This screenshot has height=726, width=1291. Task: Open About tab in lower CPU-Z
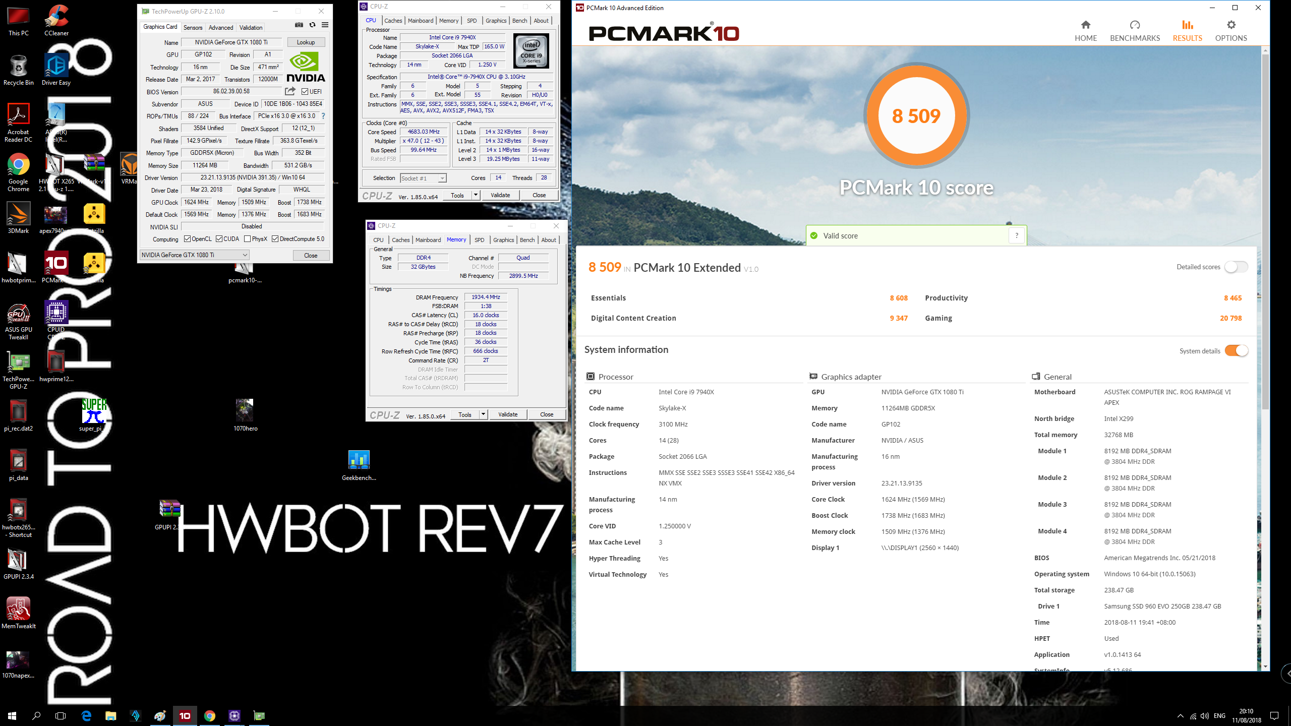pyautogui.click(x=549, y=240)
